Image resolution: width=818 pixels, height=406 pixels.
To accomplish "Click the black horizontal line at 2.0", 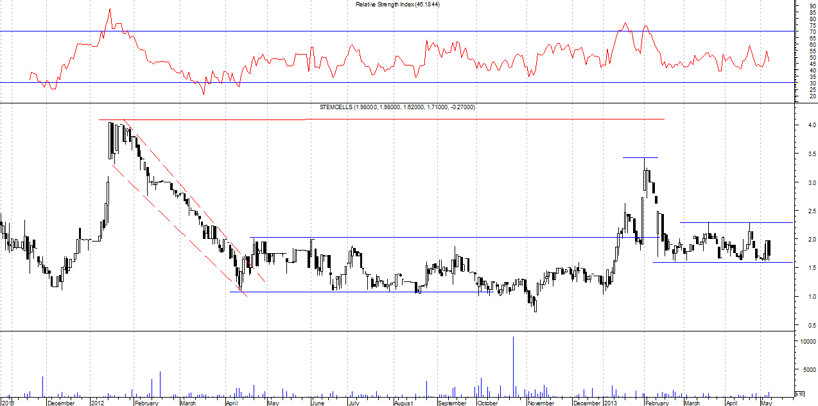I will pos(449,238).
